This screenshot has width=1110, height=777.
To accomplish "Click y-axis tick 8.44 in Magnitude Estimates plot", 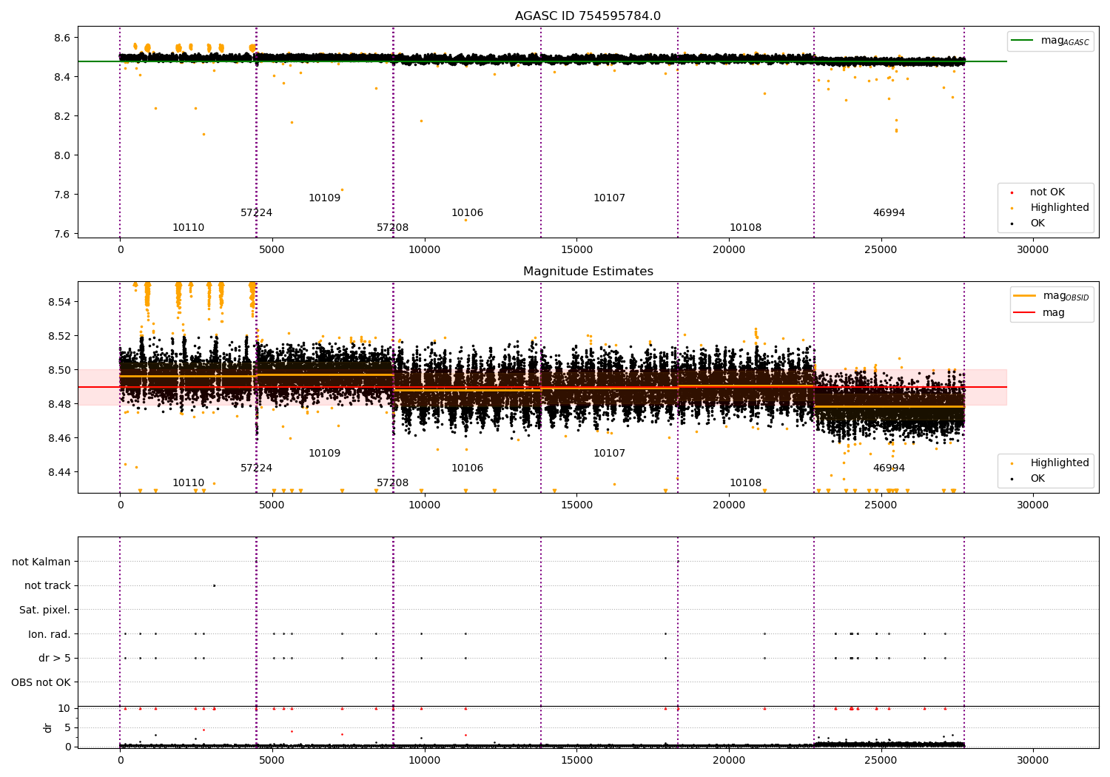I will 59,472.
